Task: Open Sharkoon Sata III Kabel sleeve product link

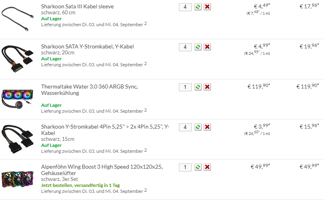Action: point(77,6)
